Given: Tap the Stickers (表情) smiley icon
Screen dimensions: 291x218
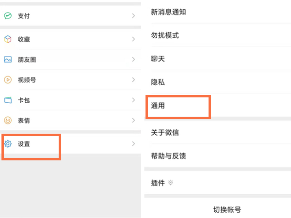Looking at the screenshot, I should click(8, 120).
